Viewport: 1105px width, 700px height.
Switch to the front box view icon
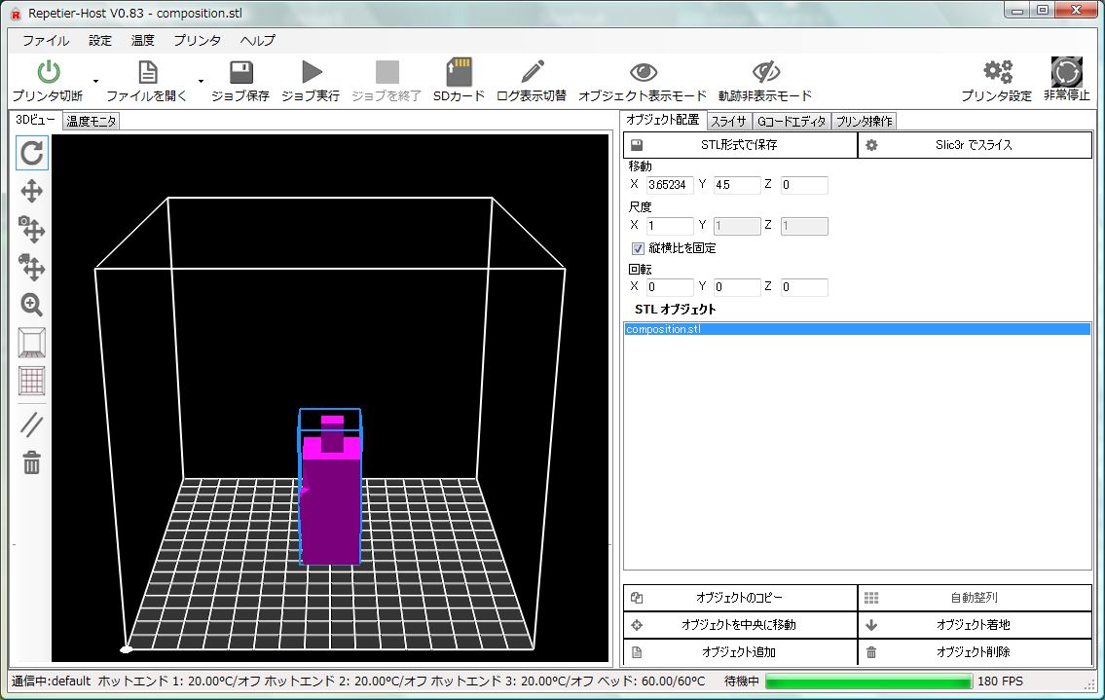pyautogui.click(x=32, y=343)
